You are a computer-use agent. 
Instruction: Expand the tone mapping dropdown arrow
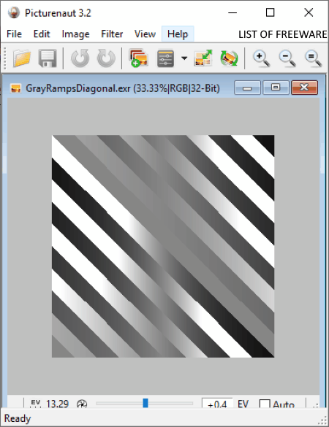[x=184, y=58]
